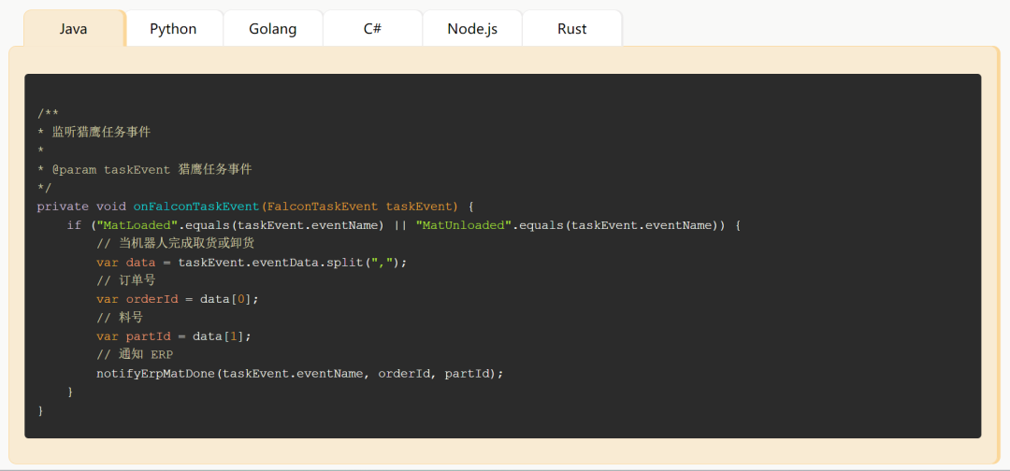Click the "// 料号" comment line
The height and width of the screenshot is (471, 1010).
click(x=119, y=318)
